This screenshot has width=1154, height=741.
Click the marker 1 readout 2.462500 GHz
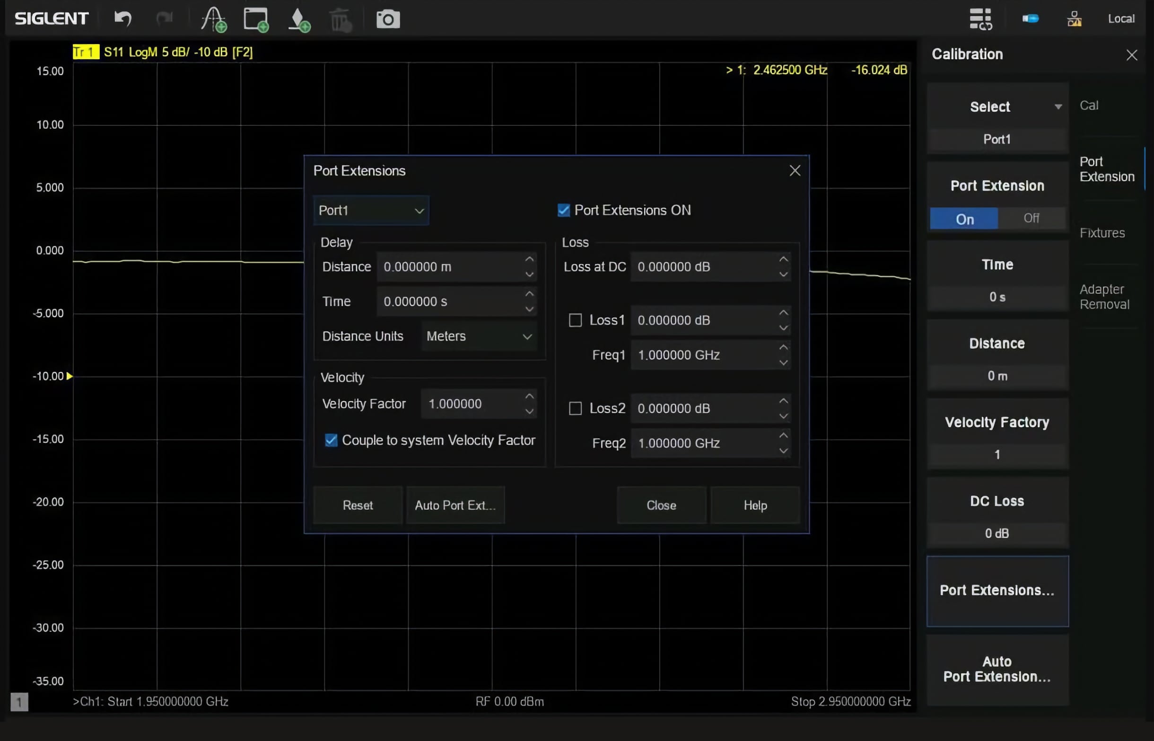point(790,70)
